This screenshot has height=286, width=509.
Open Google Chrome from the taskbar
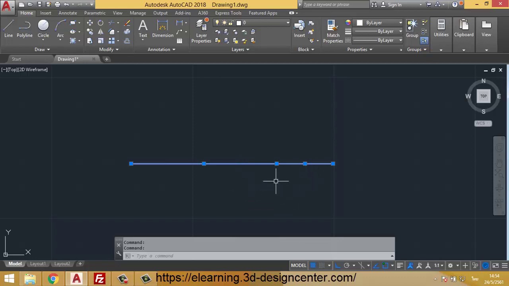pyautogui.click(x=53, y=279)
